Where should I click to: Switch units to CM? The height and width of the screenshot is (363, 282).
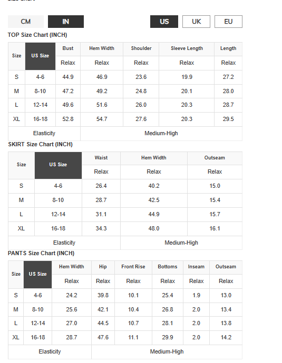[26, 22]
